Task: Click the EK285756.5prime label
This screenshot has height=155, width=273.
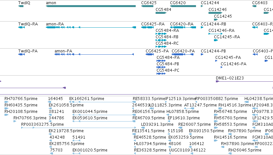Action: tap(67, 144)
